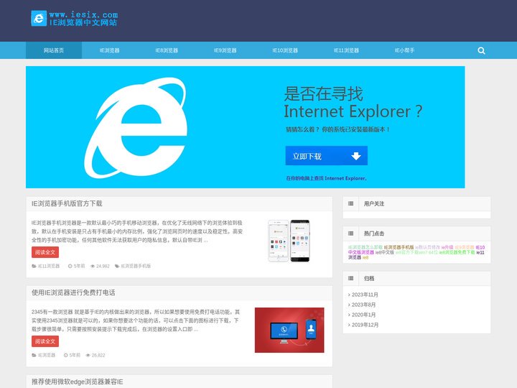Click the clock icon in the 免费打电话 post meta

(65, 355)
